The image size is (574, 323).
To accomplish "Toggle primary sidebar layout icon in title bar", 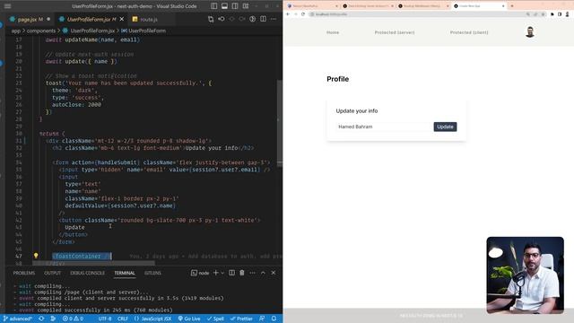I will [x=214, y=6].
